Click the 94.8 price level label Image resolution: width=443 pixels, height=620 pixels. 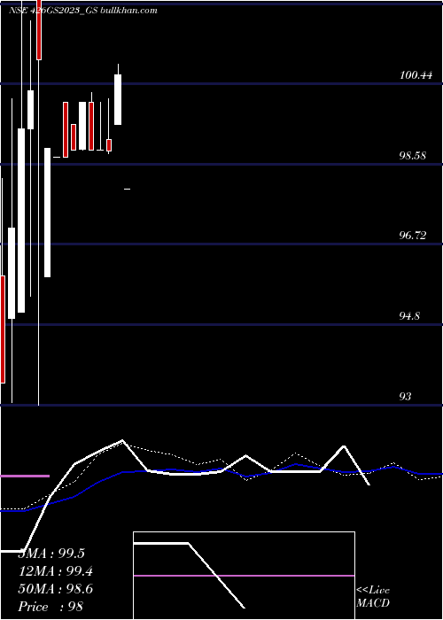pyautogui.click(x=409, y=316)
